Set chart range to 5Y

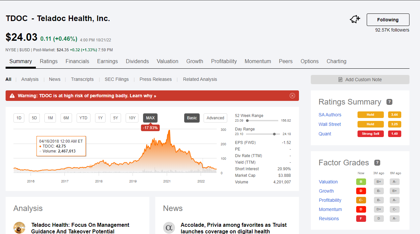[x=116, y=118]
